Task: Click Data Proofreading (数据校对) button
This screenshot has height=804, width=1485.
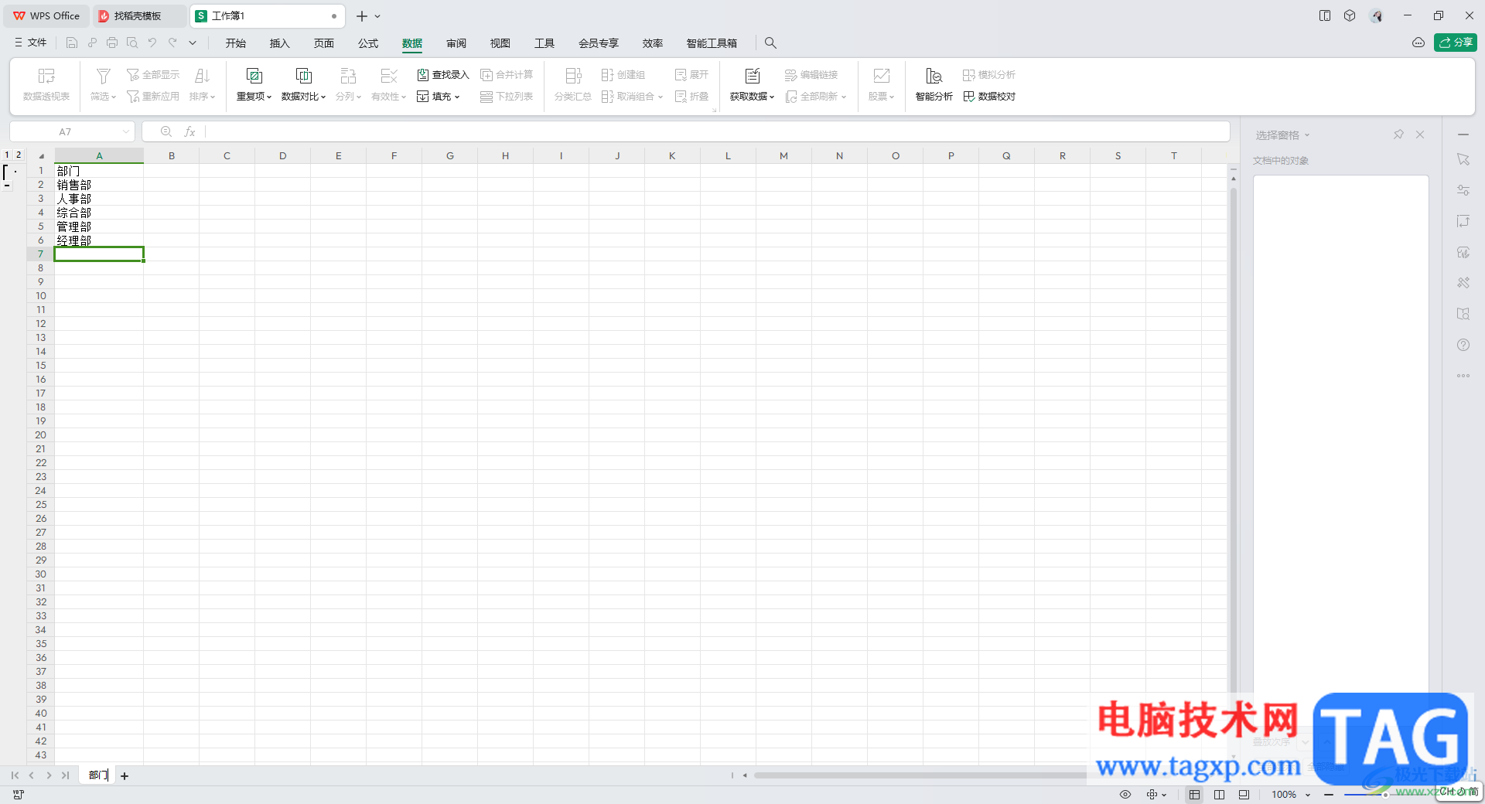Action: (x=989, y=97)
